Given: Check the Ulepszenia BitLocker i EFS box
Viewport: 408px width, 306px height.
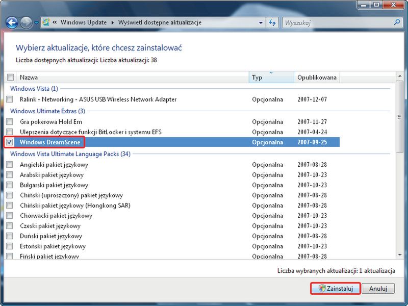Looking at the screenshot, I should click(x=10, y=132).
